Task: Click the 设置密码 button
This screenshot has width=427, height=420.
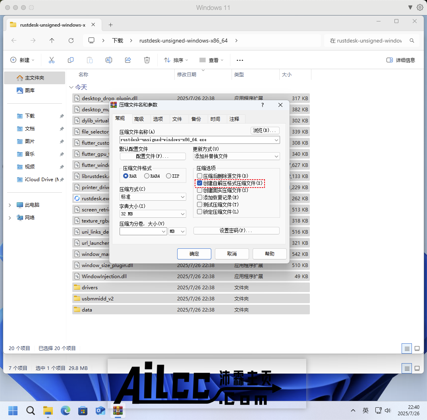Action: point(236,231)
